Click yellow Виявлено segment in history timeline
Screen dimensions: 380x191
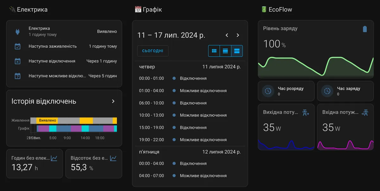coord(47,120)
